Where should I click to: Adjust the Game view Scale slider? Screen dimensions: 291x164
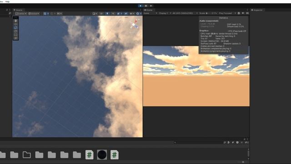coord(208,13)
